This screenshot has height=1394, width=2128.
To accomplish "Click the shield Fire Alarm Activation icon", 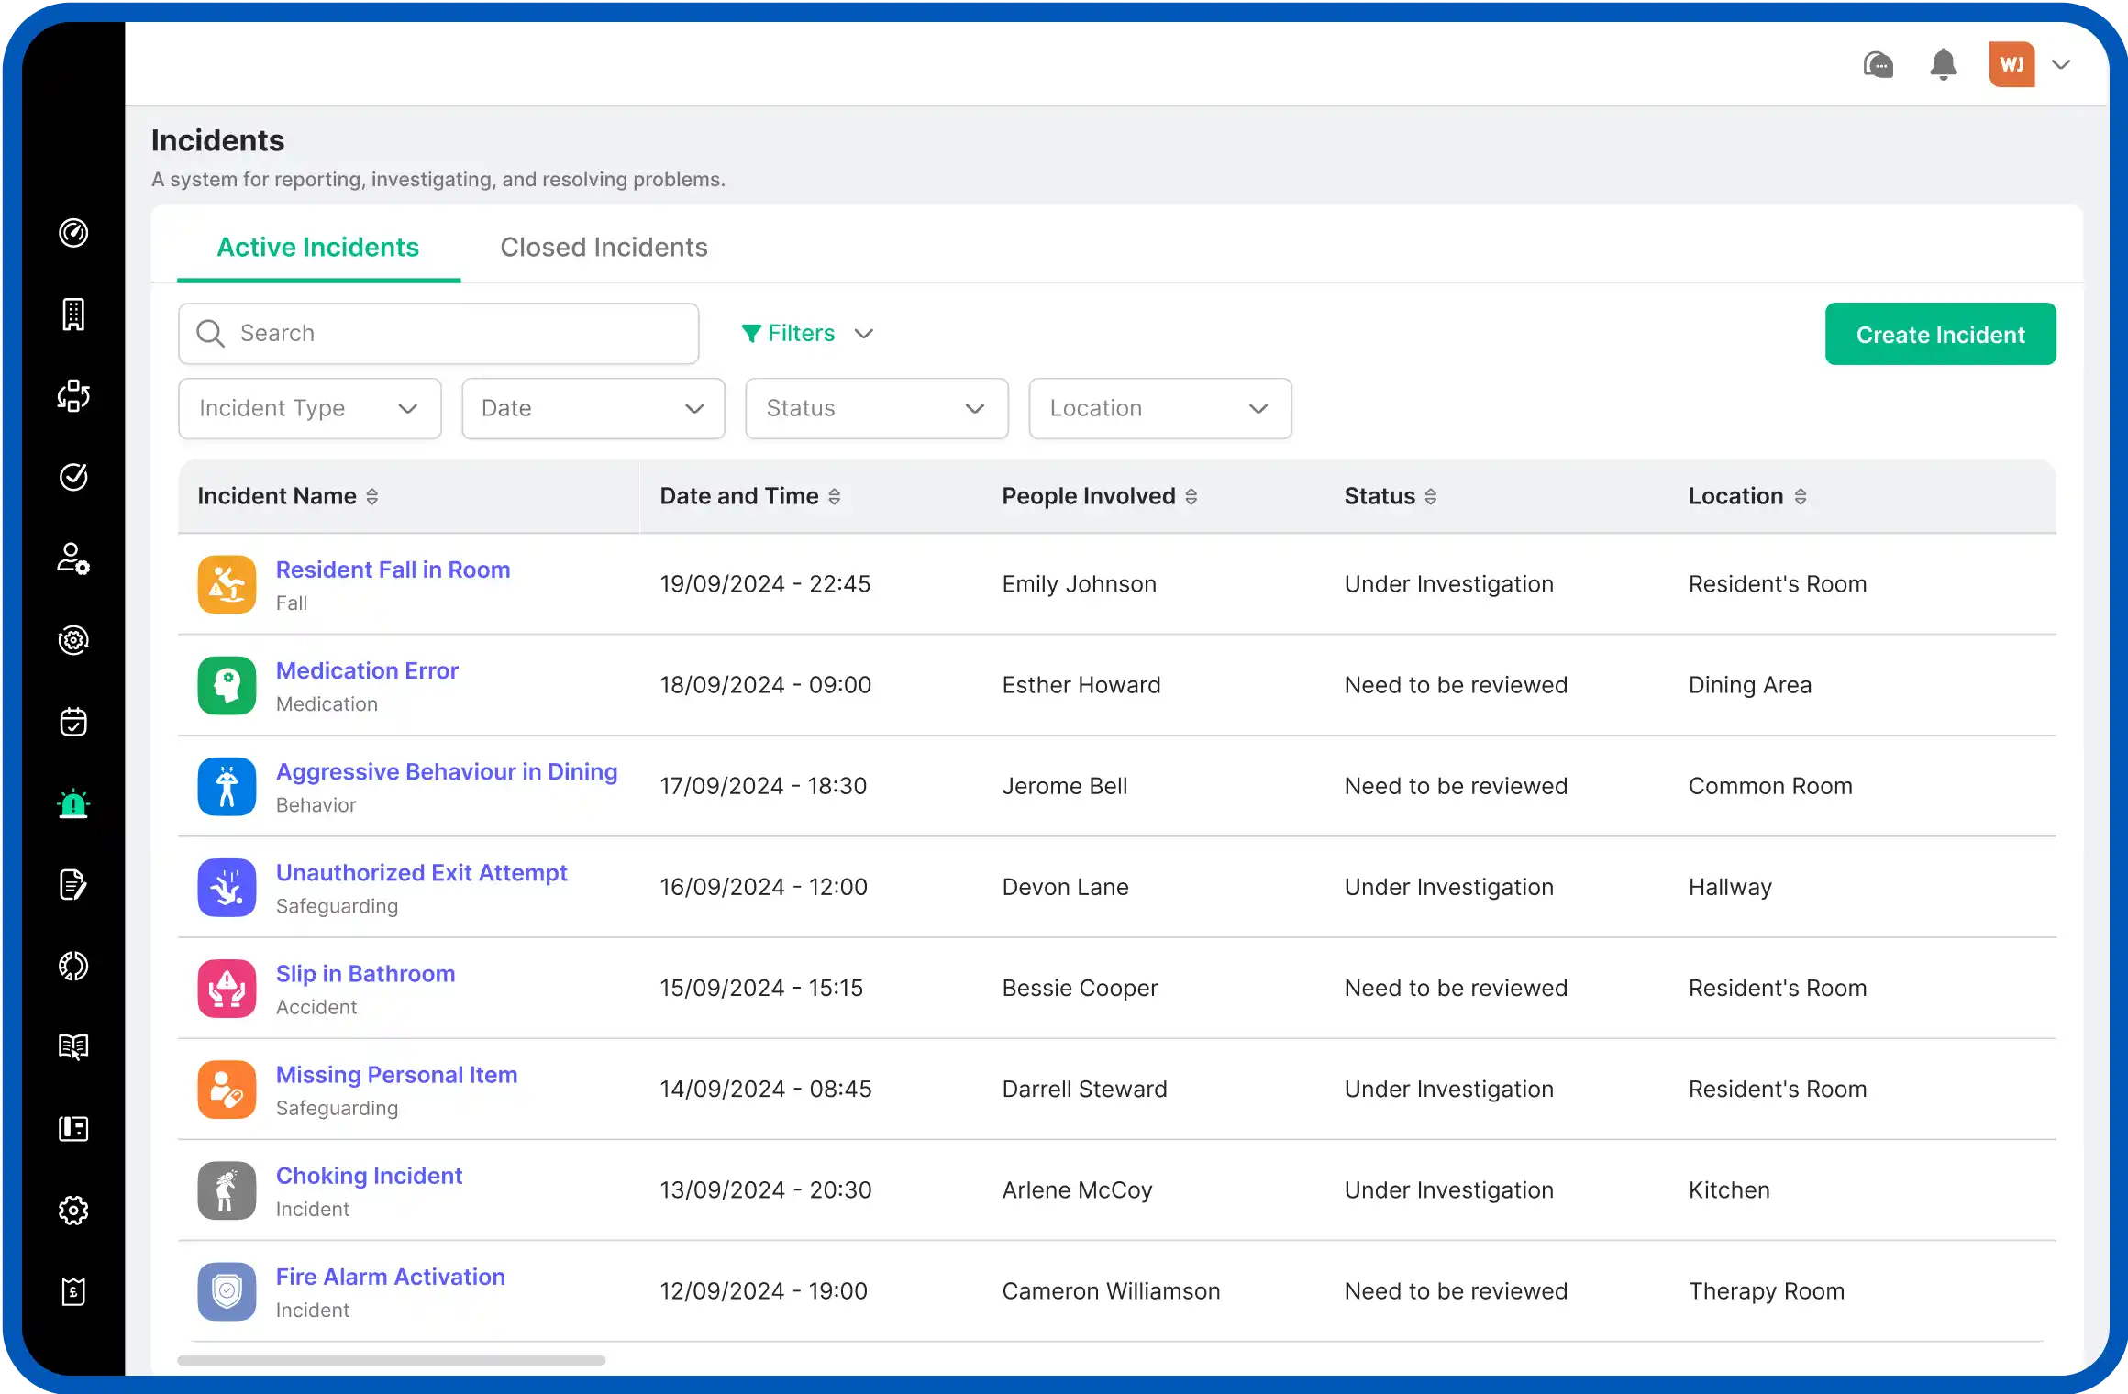I will pyautogui.click(x=227, y=1291).
